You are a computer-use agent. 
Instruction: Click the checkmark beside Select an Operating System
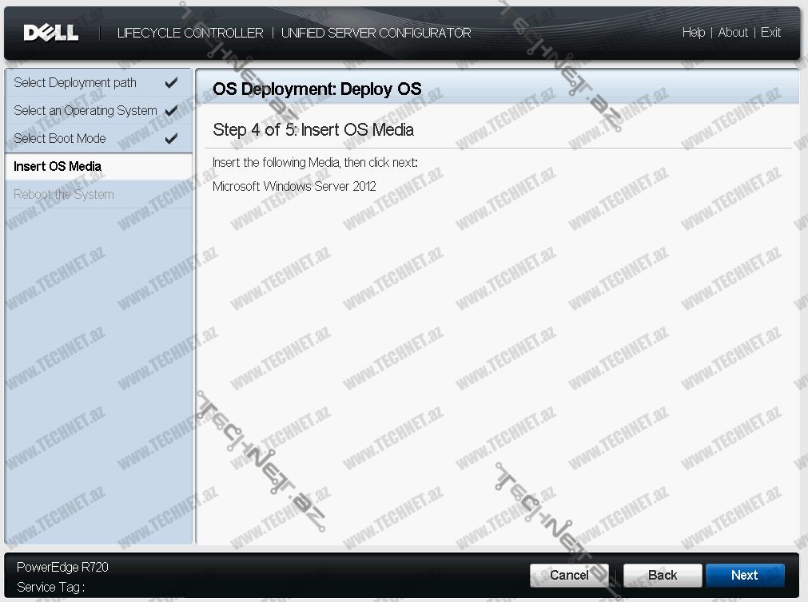pos(171,111)
